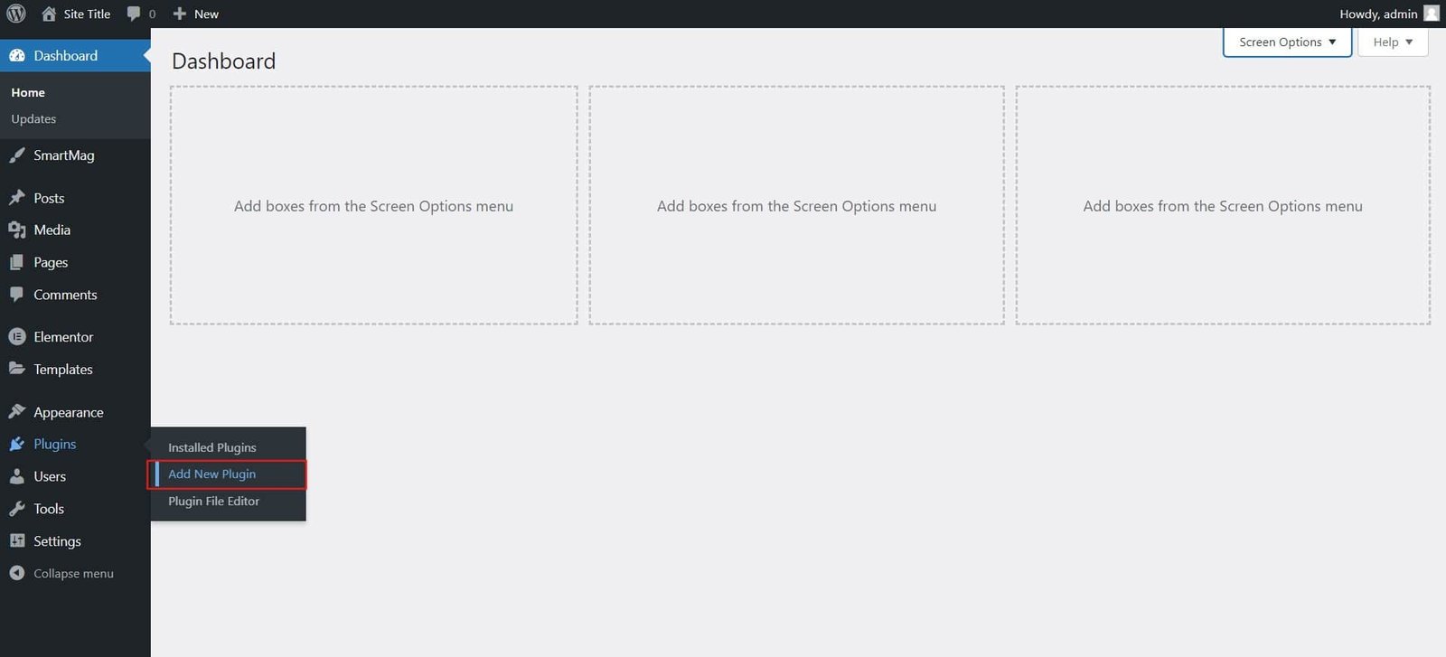Click the Elementor icon in sidebar
Screen dimensions: 1446x657
16,337
